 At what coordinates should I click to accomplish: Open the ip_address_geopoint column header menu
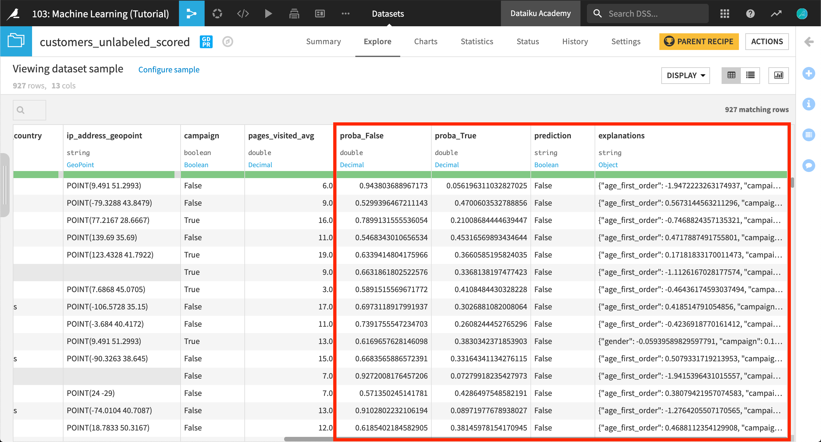[104, 135]
